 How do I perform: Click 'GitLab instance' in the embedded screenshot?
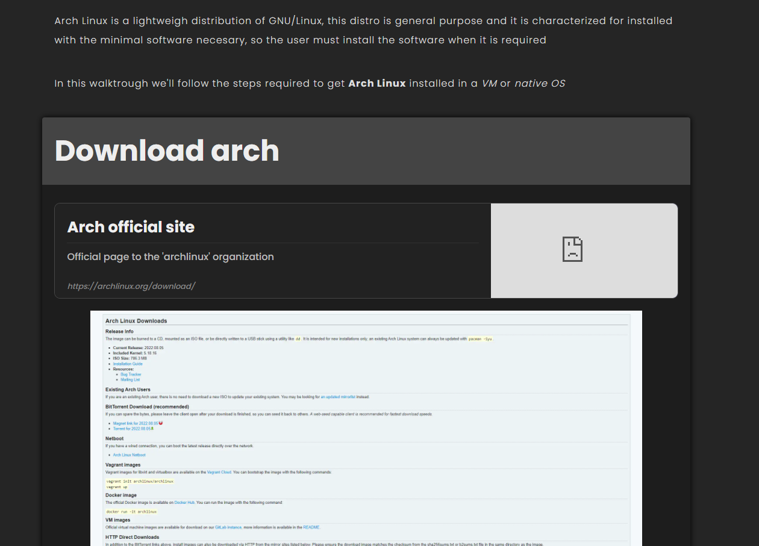pyautogui.click(x=228, y=527)
